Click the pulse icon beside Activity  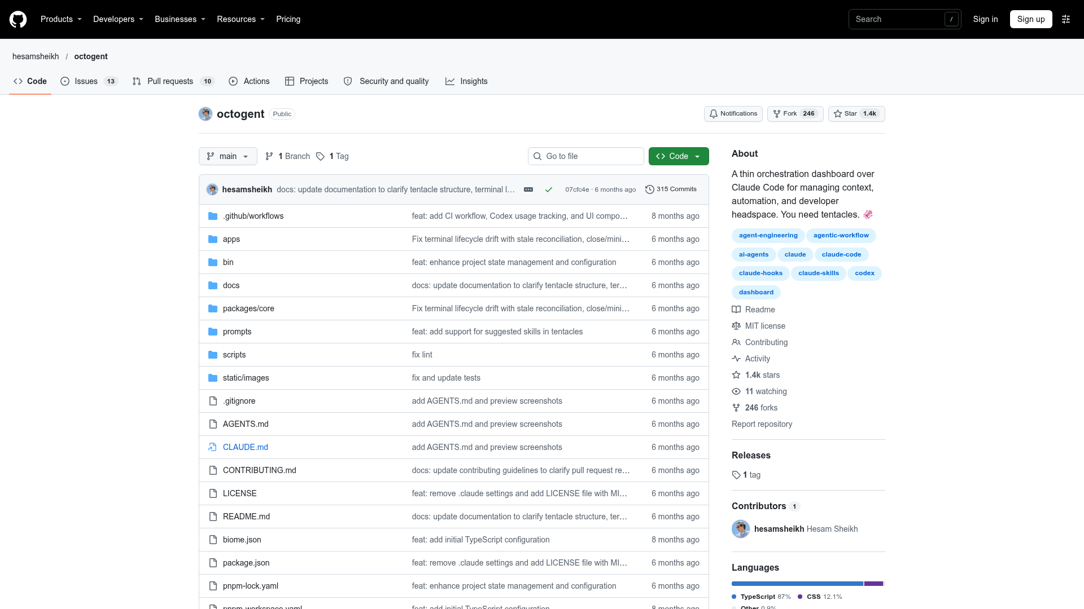pos(736,359)
